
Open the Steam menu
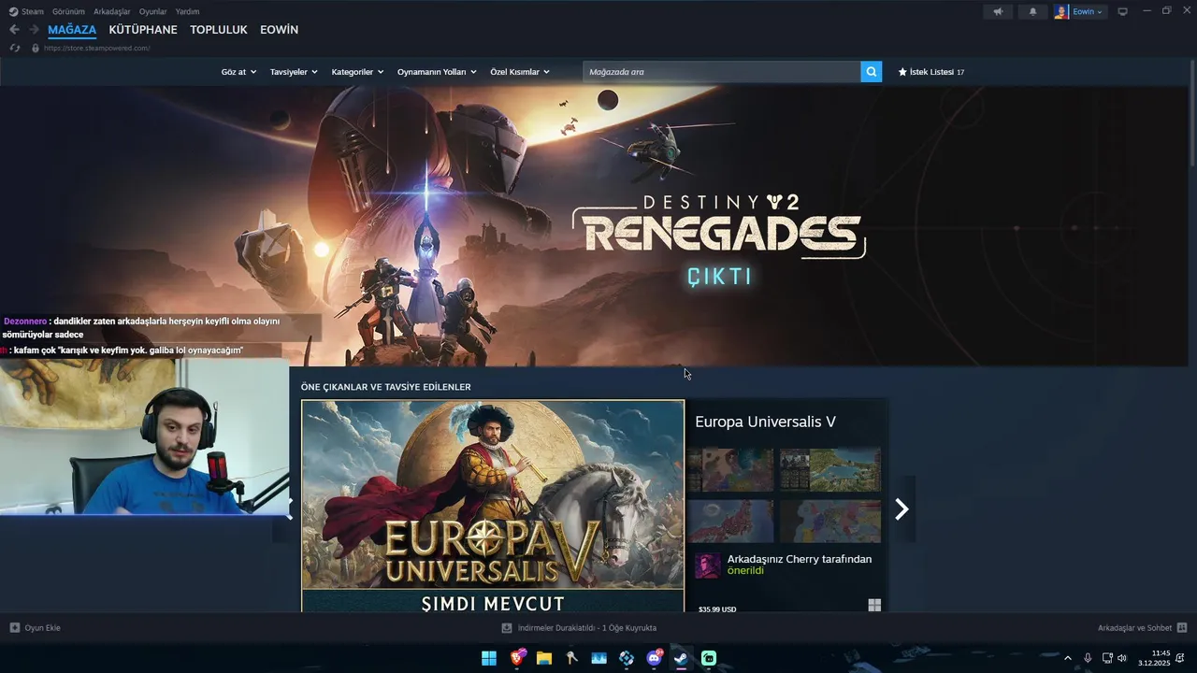click(x=26, y=11)
